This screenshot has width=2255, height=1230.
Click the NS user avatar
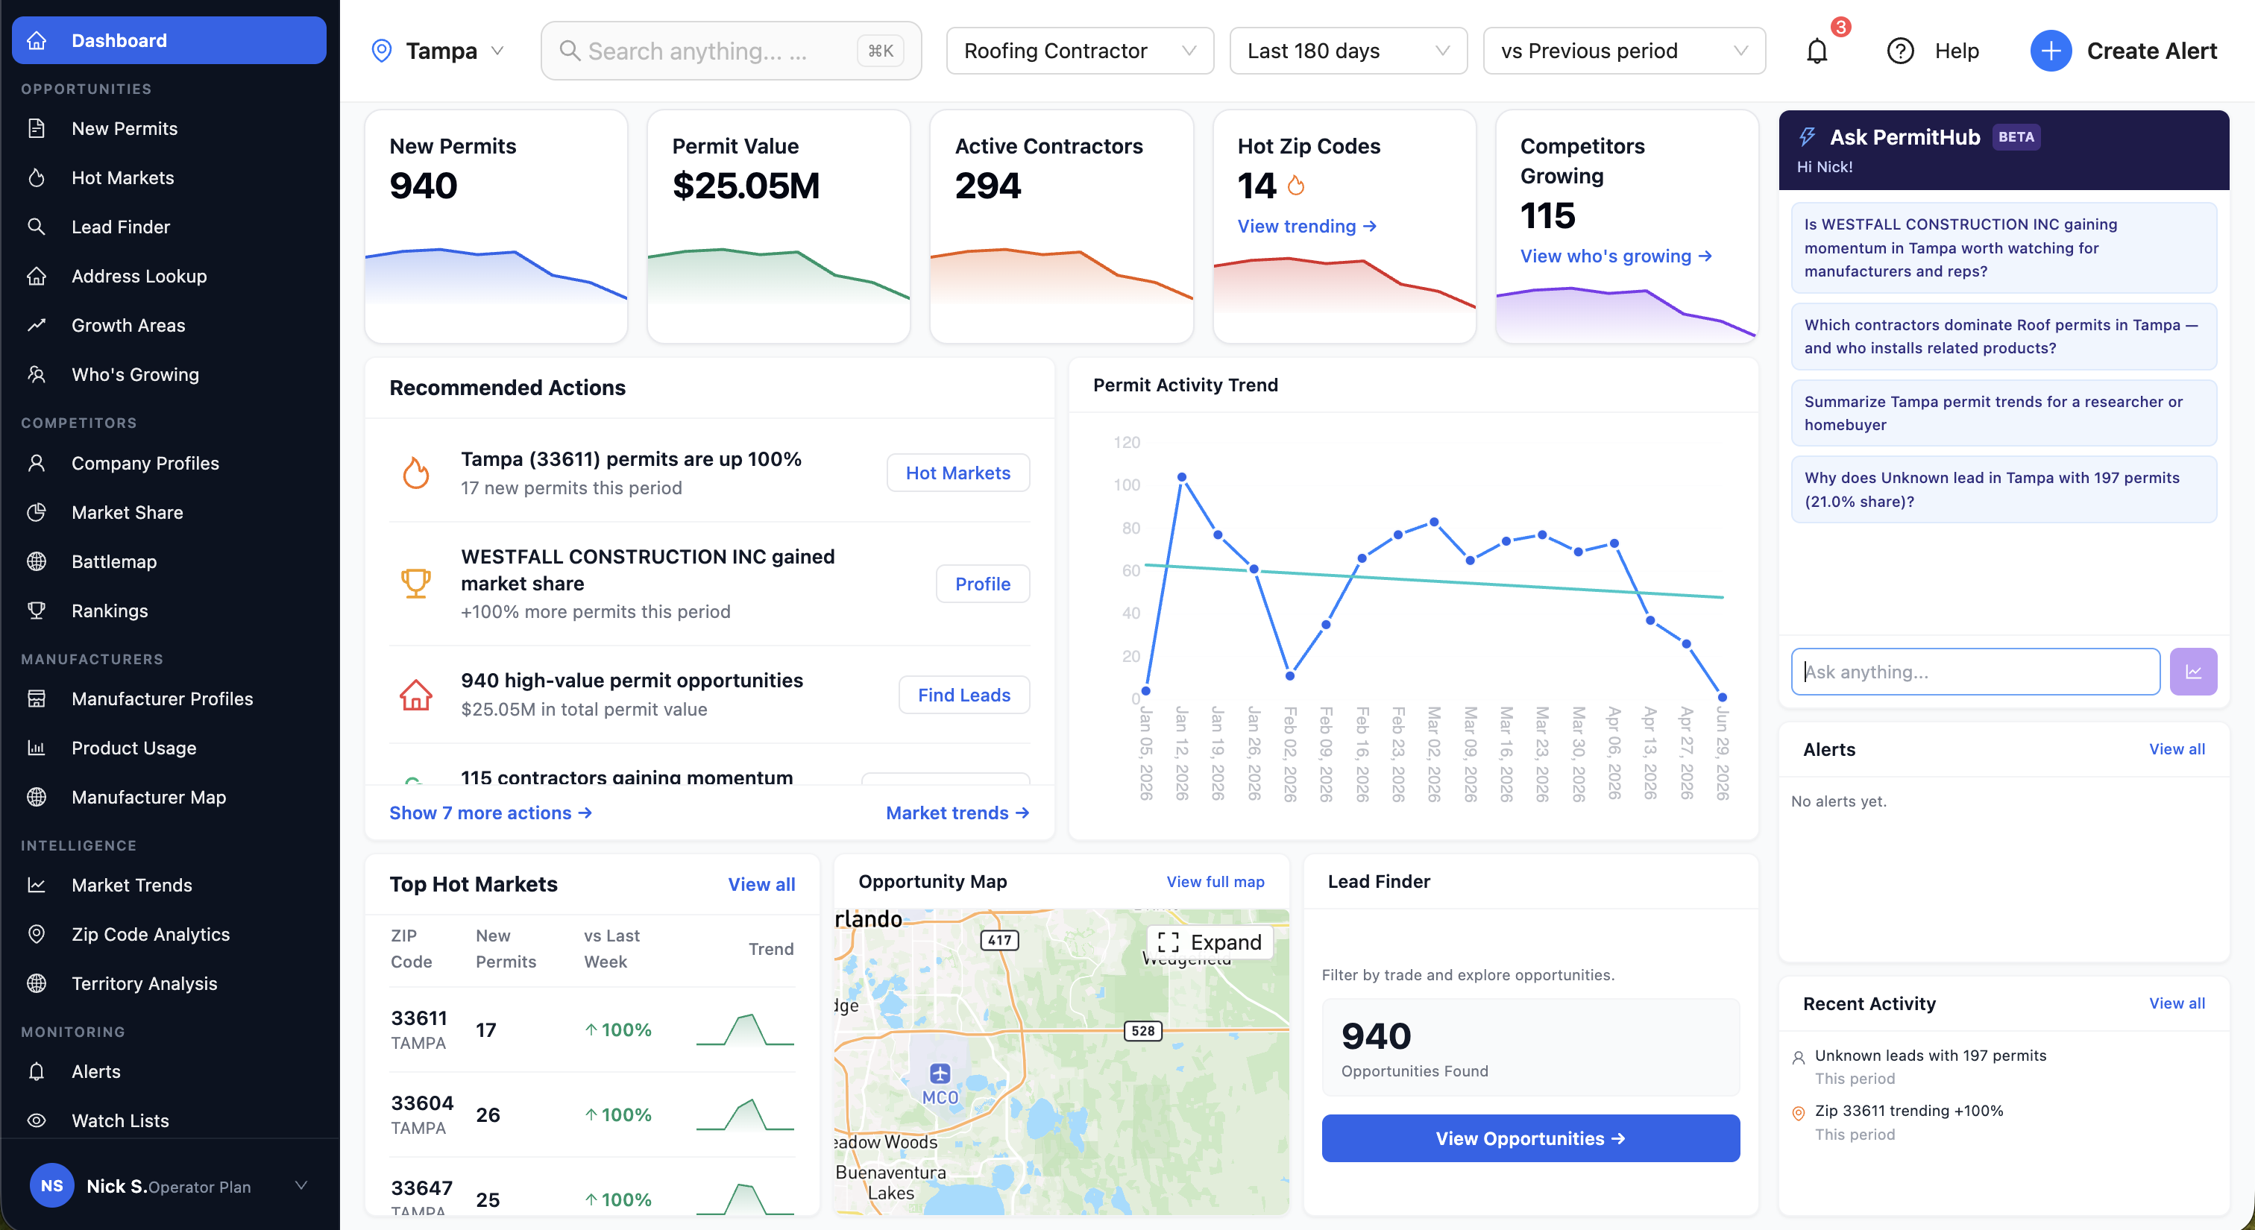tap(51, 1185)
